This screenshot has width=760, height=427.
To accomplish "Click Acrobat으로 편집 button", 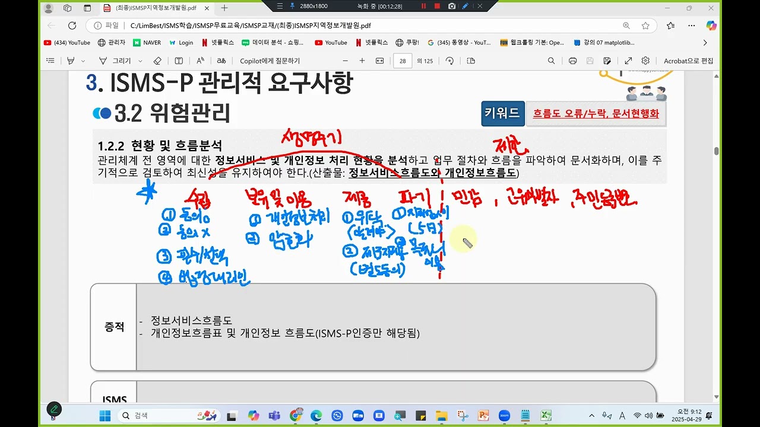I will (688, 60).
